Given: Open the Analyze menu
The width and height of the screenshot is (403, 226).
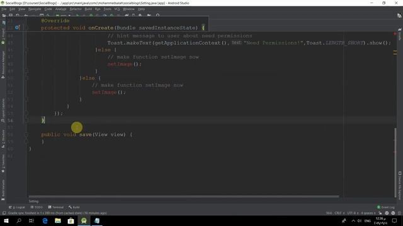Looking at the screenshot, I should coord(60,9).
